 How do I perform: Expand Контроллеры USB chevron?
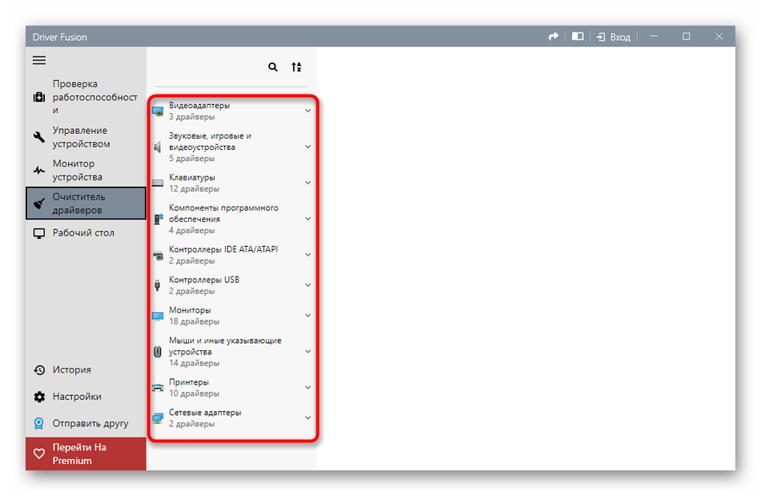point(308,285)
